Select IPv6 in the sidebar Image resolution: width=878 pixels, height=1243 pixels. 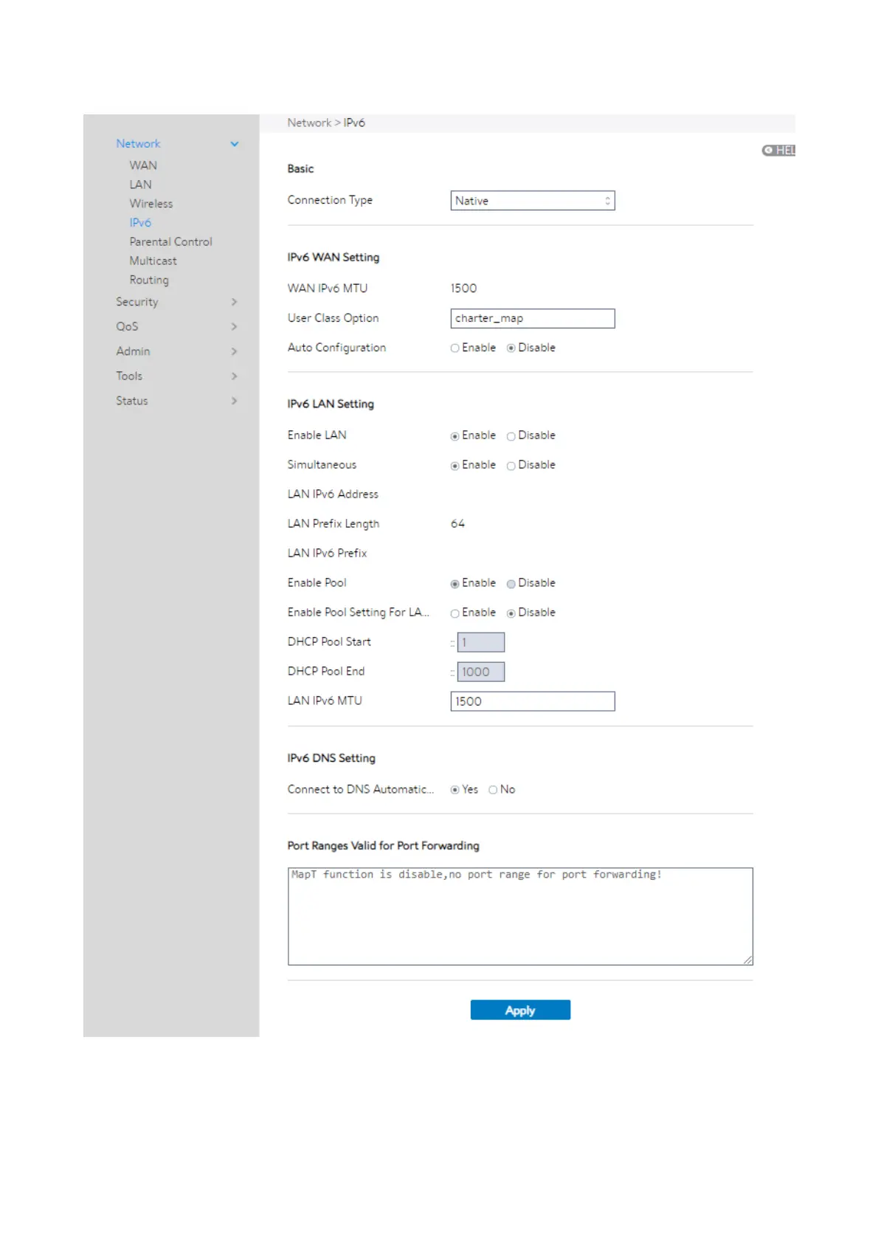point(140,223)
